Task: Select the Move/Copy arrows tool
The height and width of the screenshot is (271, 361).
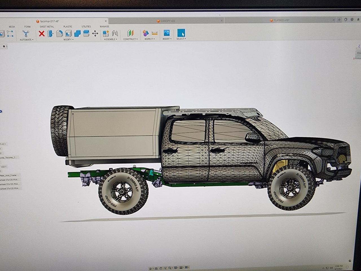Action: coord(95,34)
